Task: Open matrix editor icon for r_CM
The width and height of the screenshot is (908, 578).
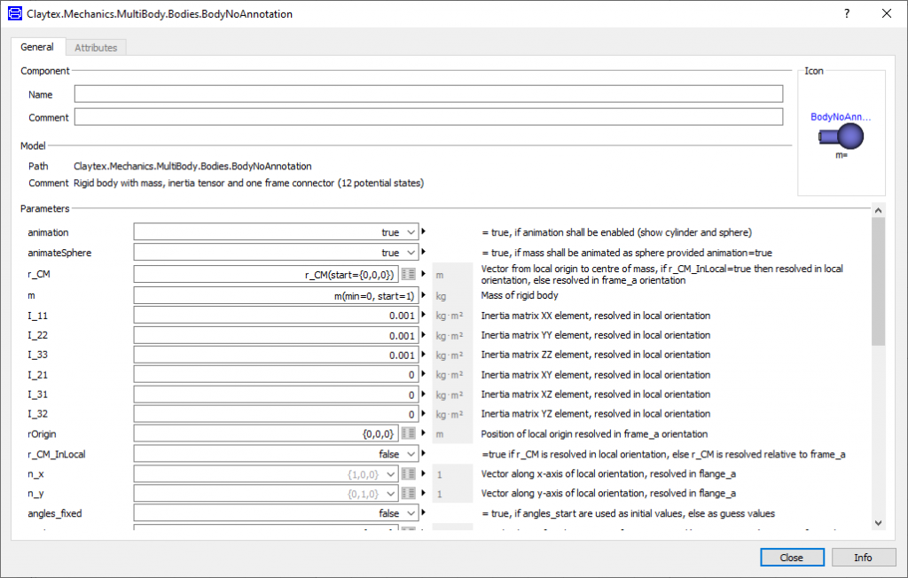Action: [x=408, y=274]
